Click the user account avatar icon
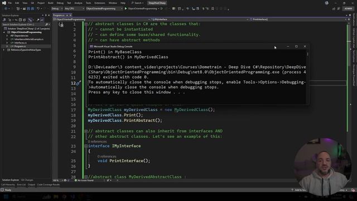 327,3
